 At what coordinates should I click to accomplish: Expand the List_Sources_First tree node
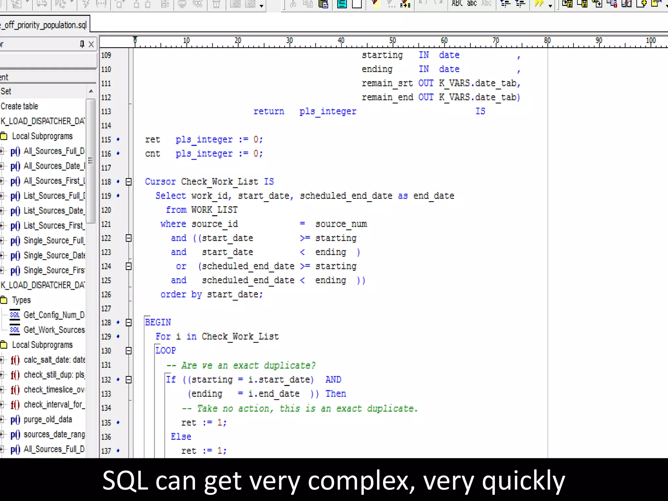pyautogui.click(x=2, y=226)
